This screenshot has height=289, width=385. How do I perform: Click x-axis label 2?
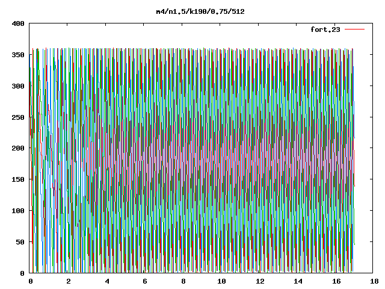[69, 281]
